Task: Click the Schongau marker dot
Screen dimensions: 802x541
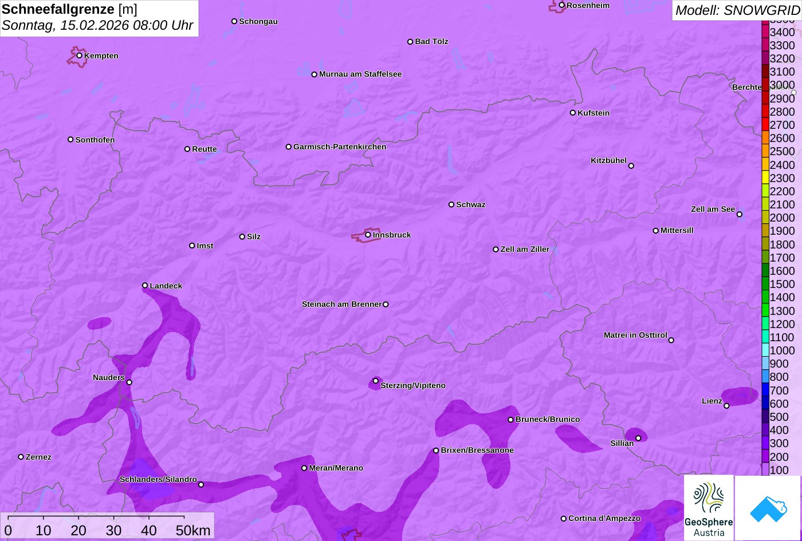Action: (234, 21)
